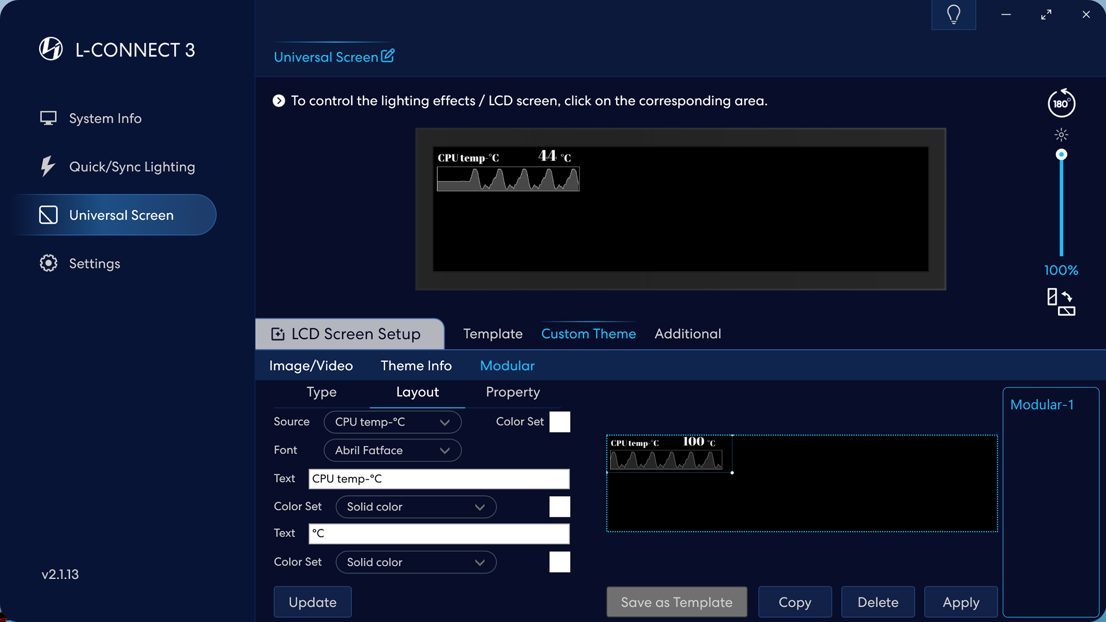Open the Font dropdown Abril Fatface
Screen dimensions: 1106x622
click(x=392, y=450)
